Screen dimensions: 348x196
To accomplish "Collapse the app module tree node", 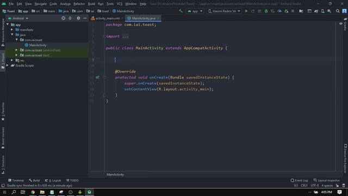I will pos(8,24).
